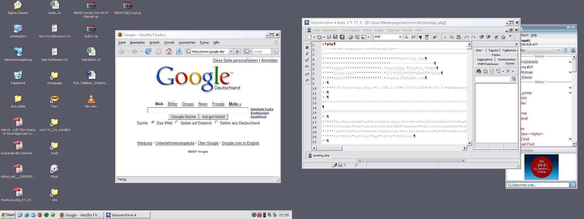
Task: Open the Lesezeichen menu in Firefox
Action: point(187,42)
